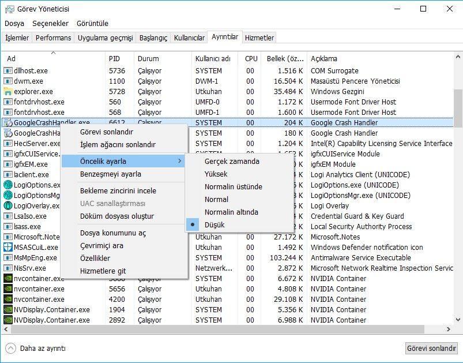Click the explorer.exe folder icon
This screenshot has width=463, height=363.
[x=8, y=91]
